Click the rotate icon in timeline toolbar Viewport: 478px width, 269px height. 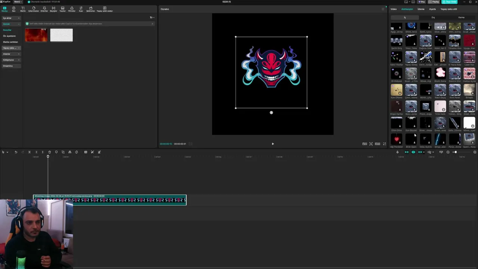click(77, 152)
